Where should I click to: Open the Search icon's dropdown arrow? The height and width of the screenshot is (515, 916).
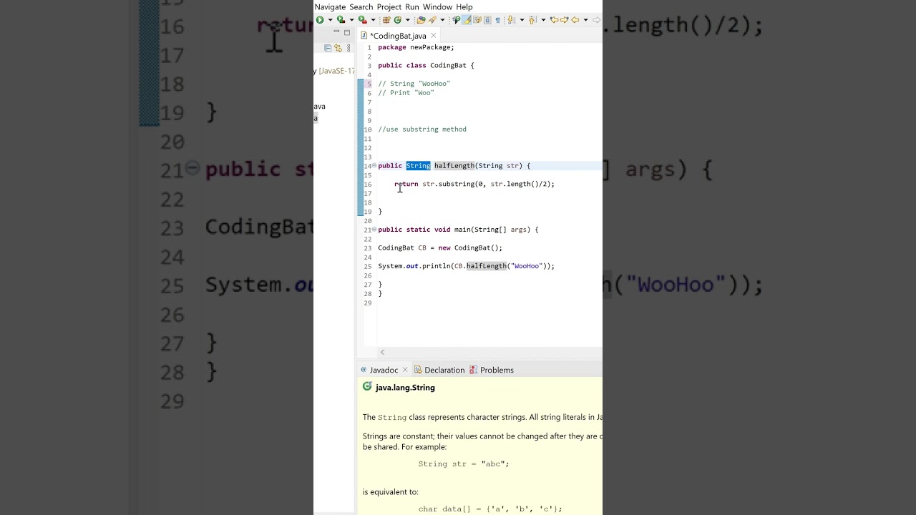(x=442, y=20)
